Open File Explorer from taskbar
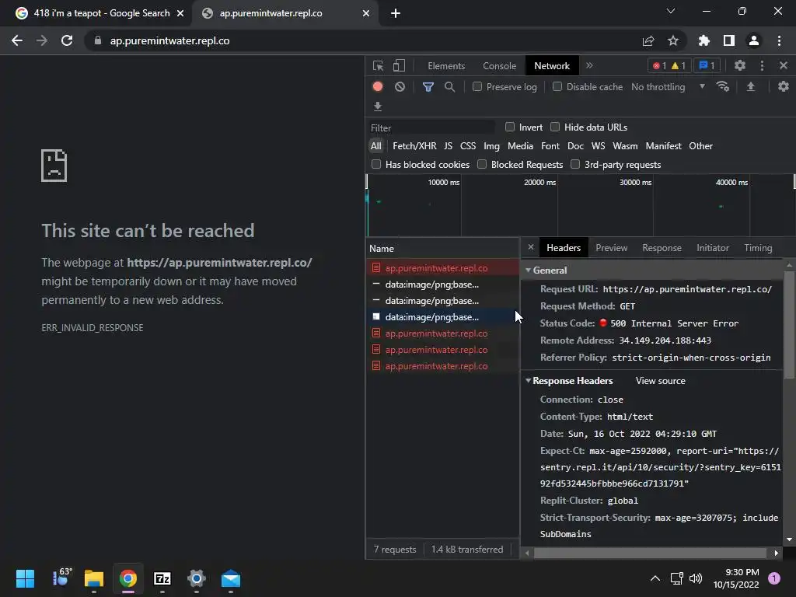 pyautogui.click(x=94, y=578)
